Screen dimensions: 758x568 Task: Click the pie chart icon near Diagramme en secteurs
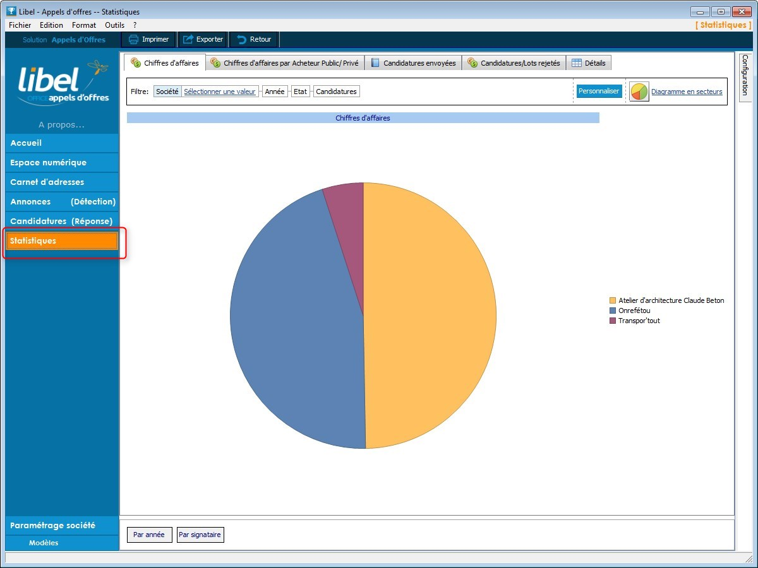pos(639,92)
